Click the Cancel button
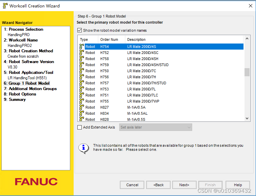The width and height of the screenshot is (256, 196). [x=132, y=185]
